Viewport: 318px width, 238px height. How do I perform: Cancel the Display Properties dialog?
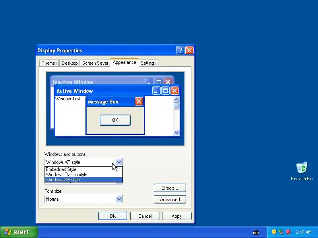(145, 216)
